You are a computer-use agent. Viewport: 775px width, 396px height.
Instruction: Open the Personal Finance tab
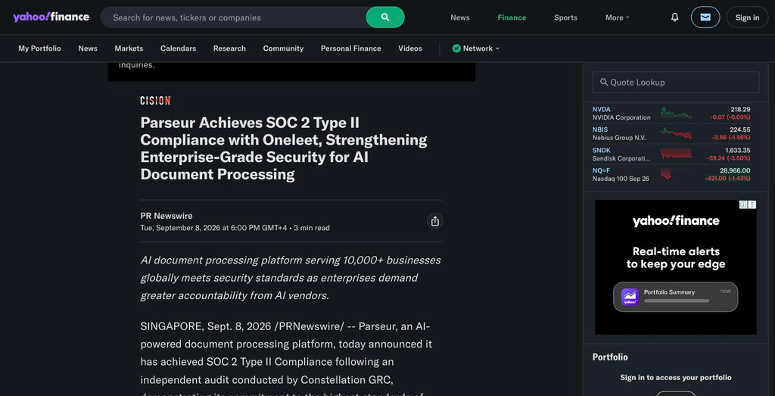(351, 48)
